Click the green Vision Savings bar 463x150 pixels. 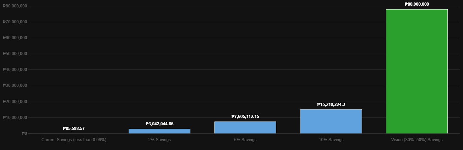coord(416,71)
